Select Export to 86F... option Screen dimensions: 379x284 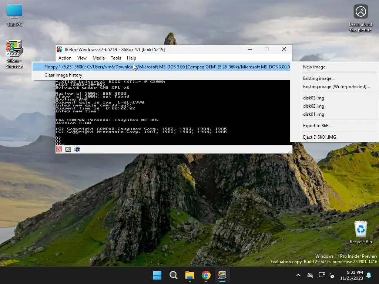[x=334, y=126]
